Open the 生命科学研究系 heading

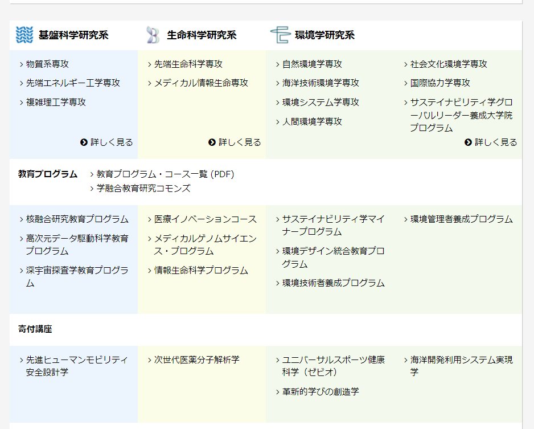click(x=202, y=35)
